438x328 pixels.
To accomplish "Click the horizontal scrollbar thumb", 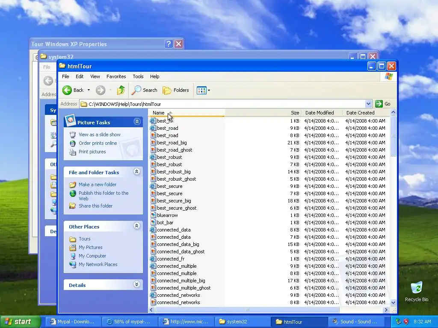I will (247, 310).
